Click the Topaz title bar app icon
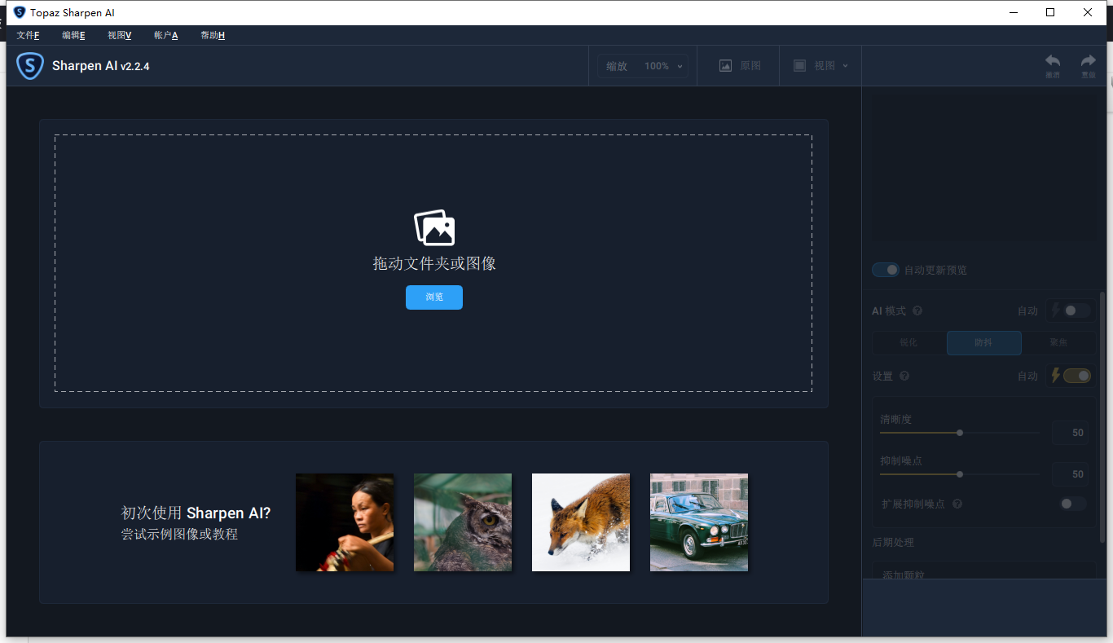The height and width of the screenshot is (643, 1113). [20, 12]
